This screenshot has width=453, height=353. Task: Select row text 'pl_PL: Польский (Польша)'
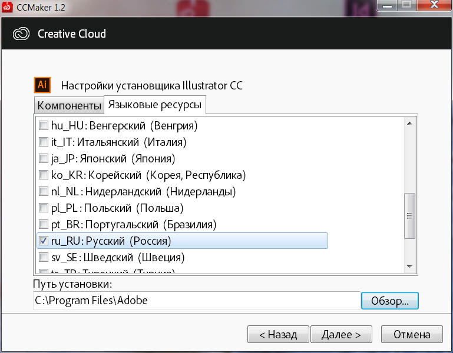click(117, 208)
